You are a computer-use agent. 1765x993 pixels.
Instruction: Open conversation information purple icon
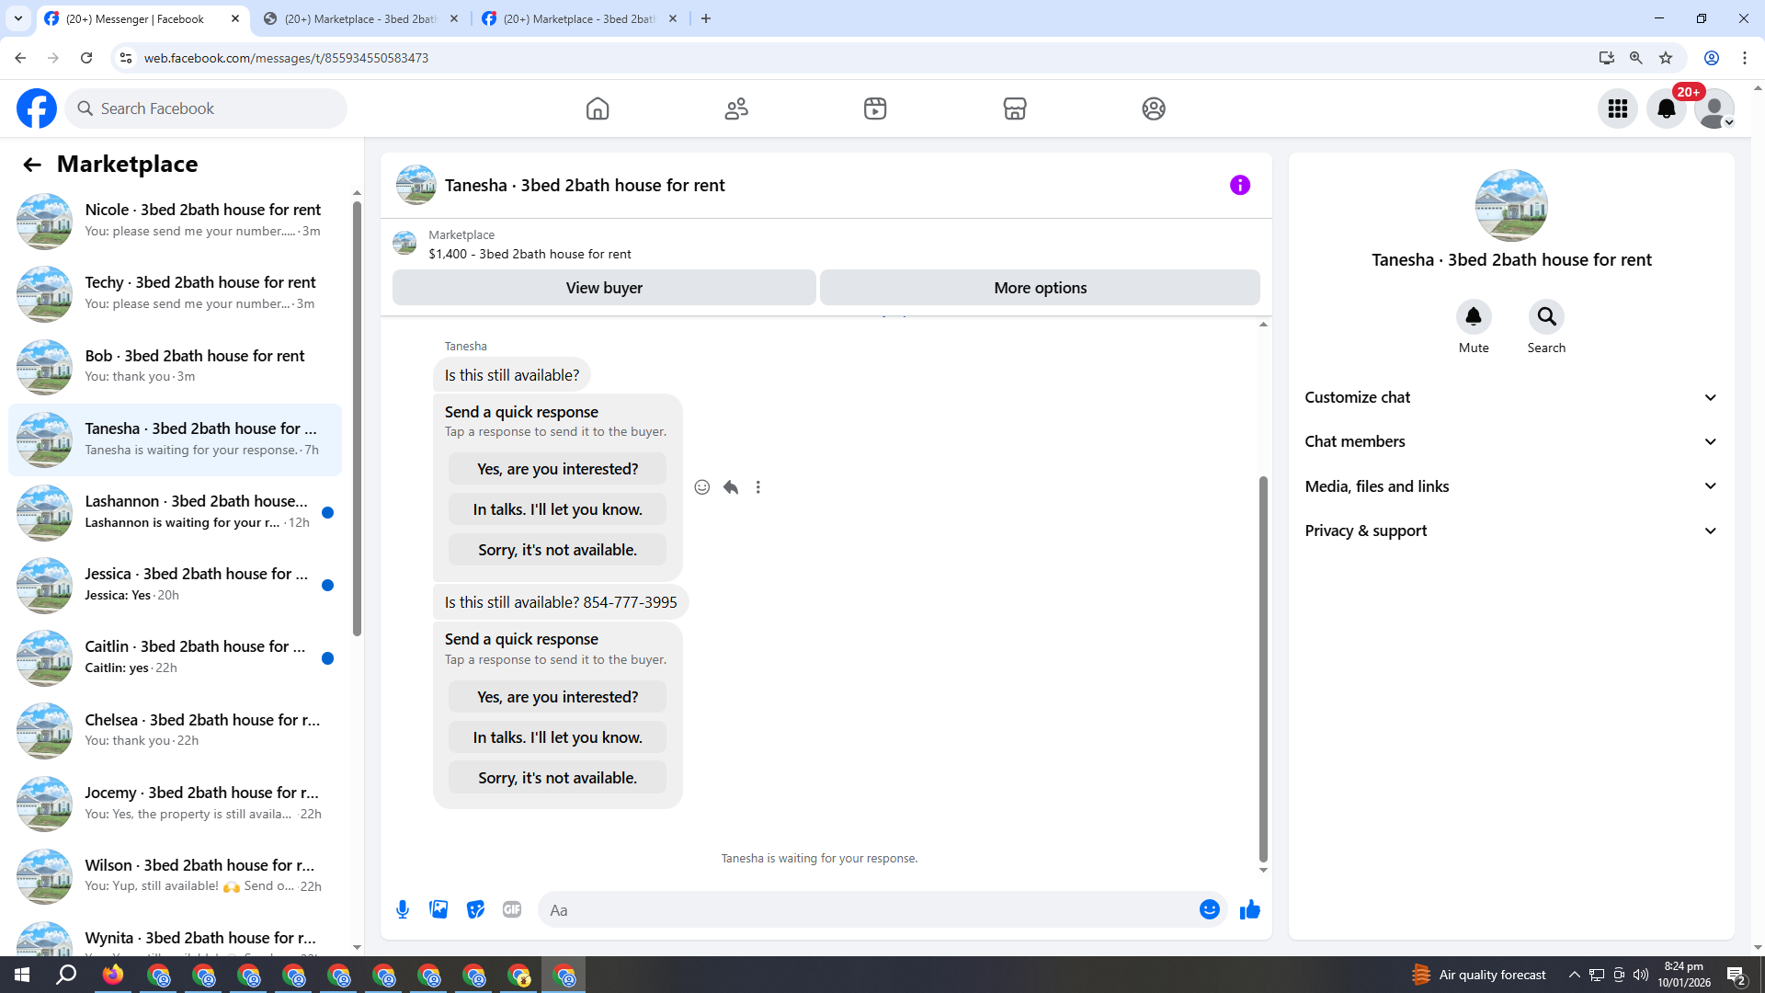pyautogui.click(x=1239, y=185)
